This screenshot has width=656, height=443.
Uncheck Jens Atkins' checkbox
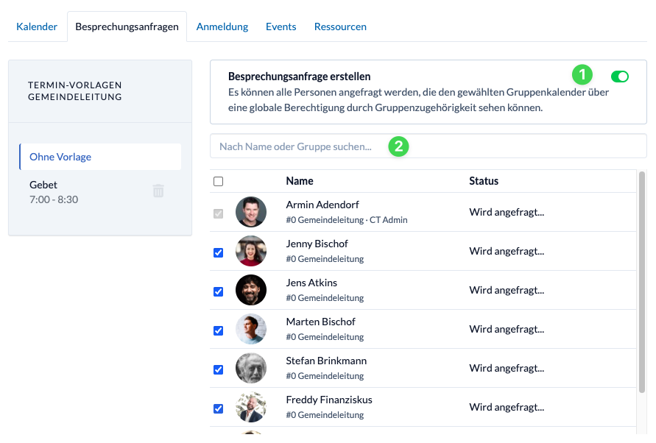(x=219, y=291)
